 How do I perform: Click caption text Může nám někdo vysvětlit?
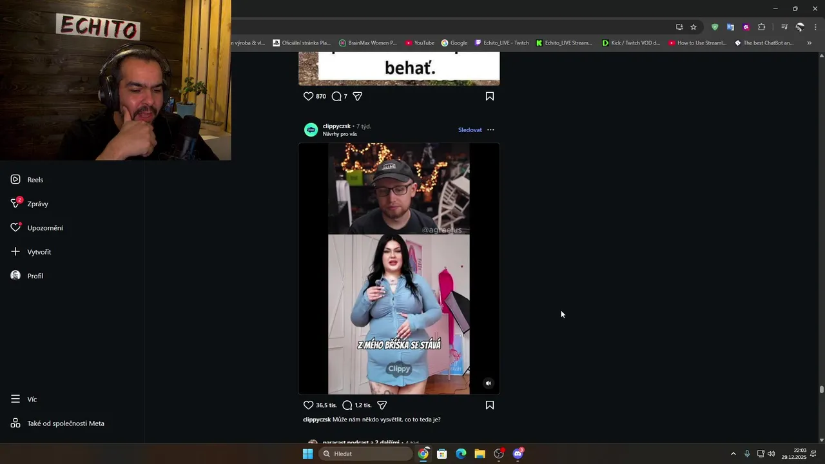coord(386,420)
